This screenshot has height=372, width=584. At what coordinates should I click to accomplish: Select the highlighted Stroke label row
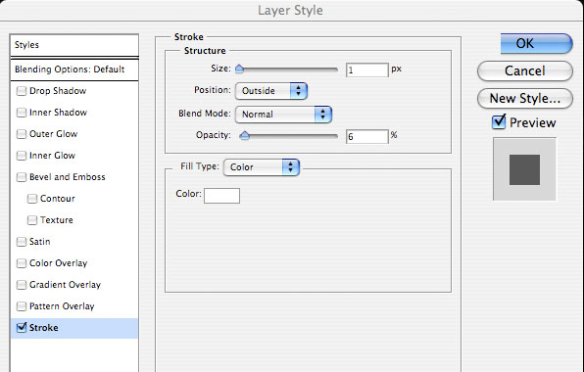click(x=74, y=328)
